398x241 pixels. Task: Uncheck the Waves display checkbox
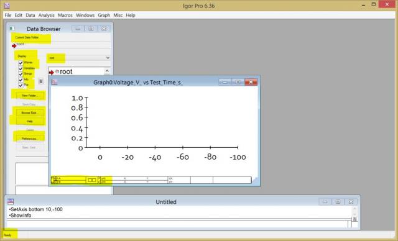[x=21, y=63]
